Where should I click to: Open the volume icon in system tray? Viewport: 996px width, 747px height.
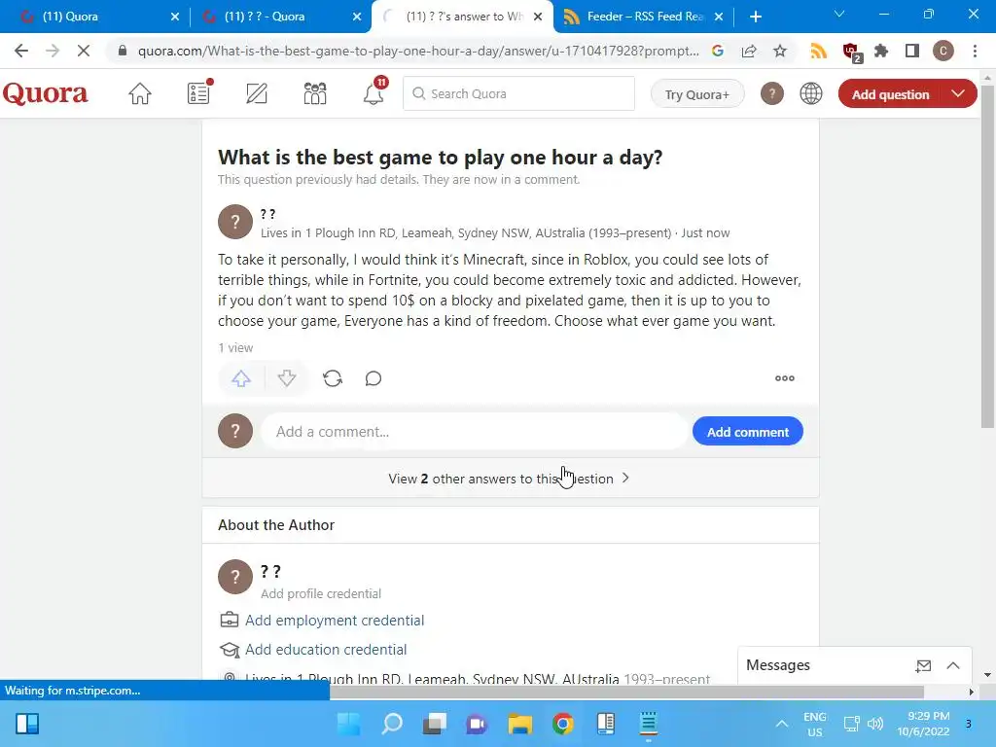click(875, 724)
